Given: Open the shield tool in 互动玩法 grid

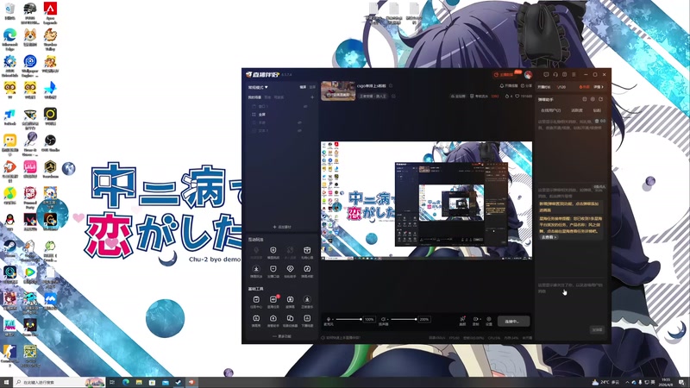Looking at the screenshot, I should point(273,252).
